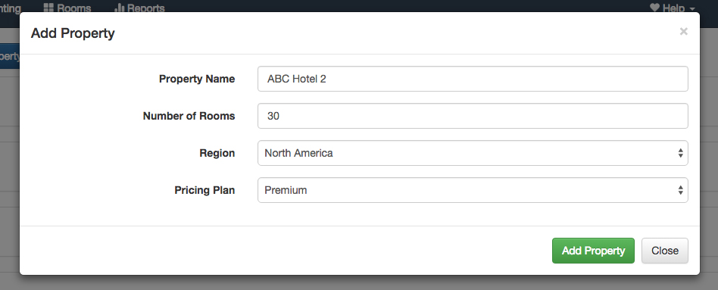Click the green Add Property button
Image resolution: width=718 pixels, height=290 pixels.
click(593, 251)
